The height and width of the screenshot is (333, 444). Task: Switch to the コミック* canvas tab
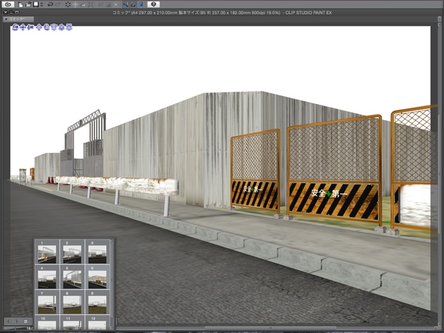(x=19, y=19)
